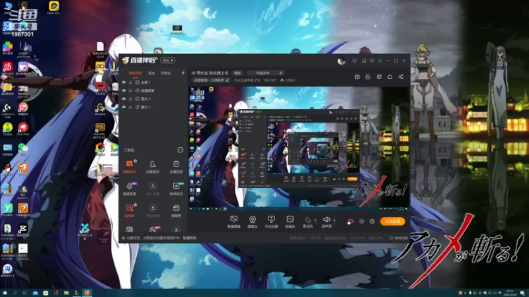Click the FPS:30 status readout
This screenshot has width=529, height=297.
(x=315, y=238)
